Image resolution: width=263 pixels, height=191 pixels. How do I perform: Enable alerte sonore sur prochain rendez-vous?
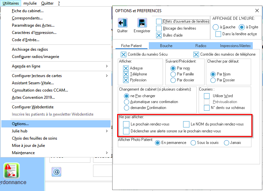point(126,131)
